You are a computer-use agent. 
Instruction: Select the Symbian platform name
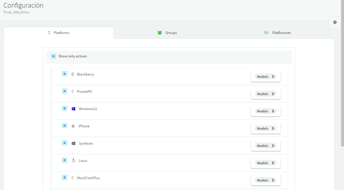86,143
